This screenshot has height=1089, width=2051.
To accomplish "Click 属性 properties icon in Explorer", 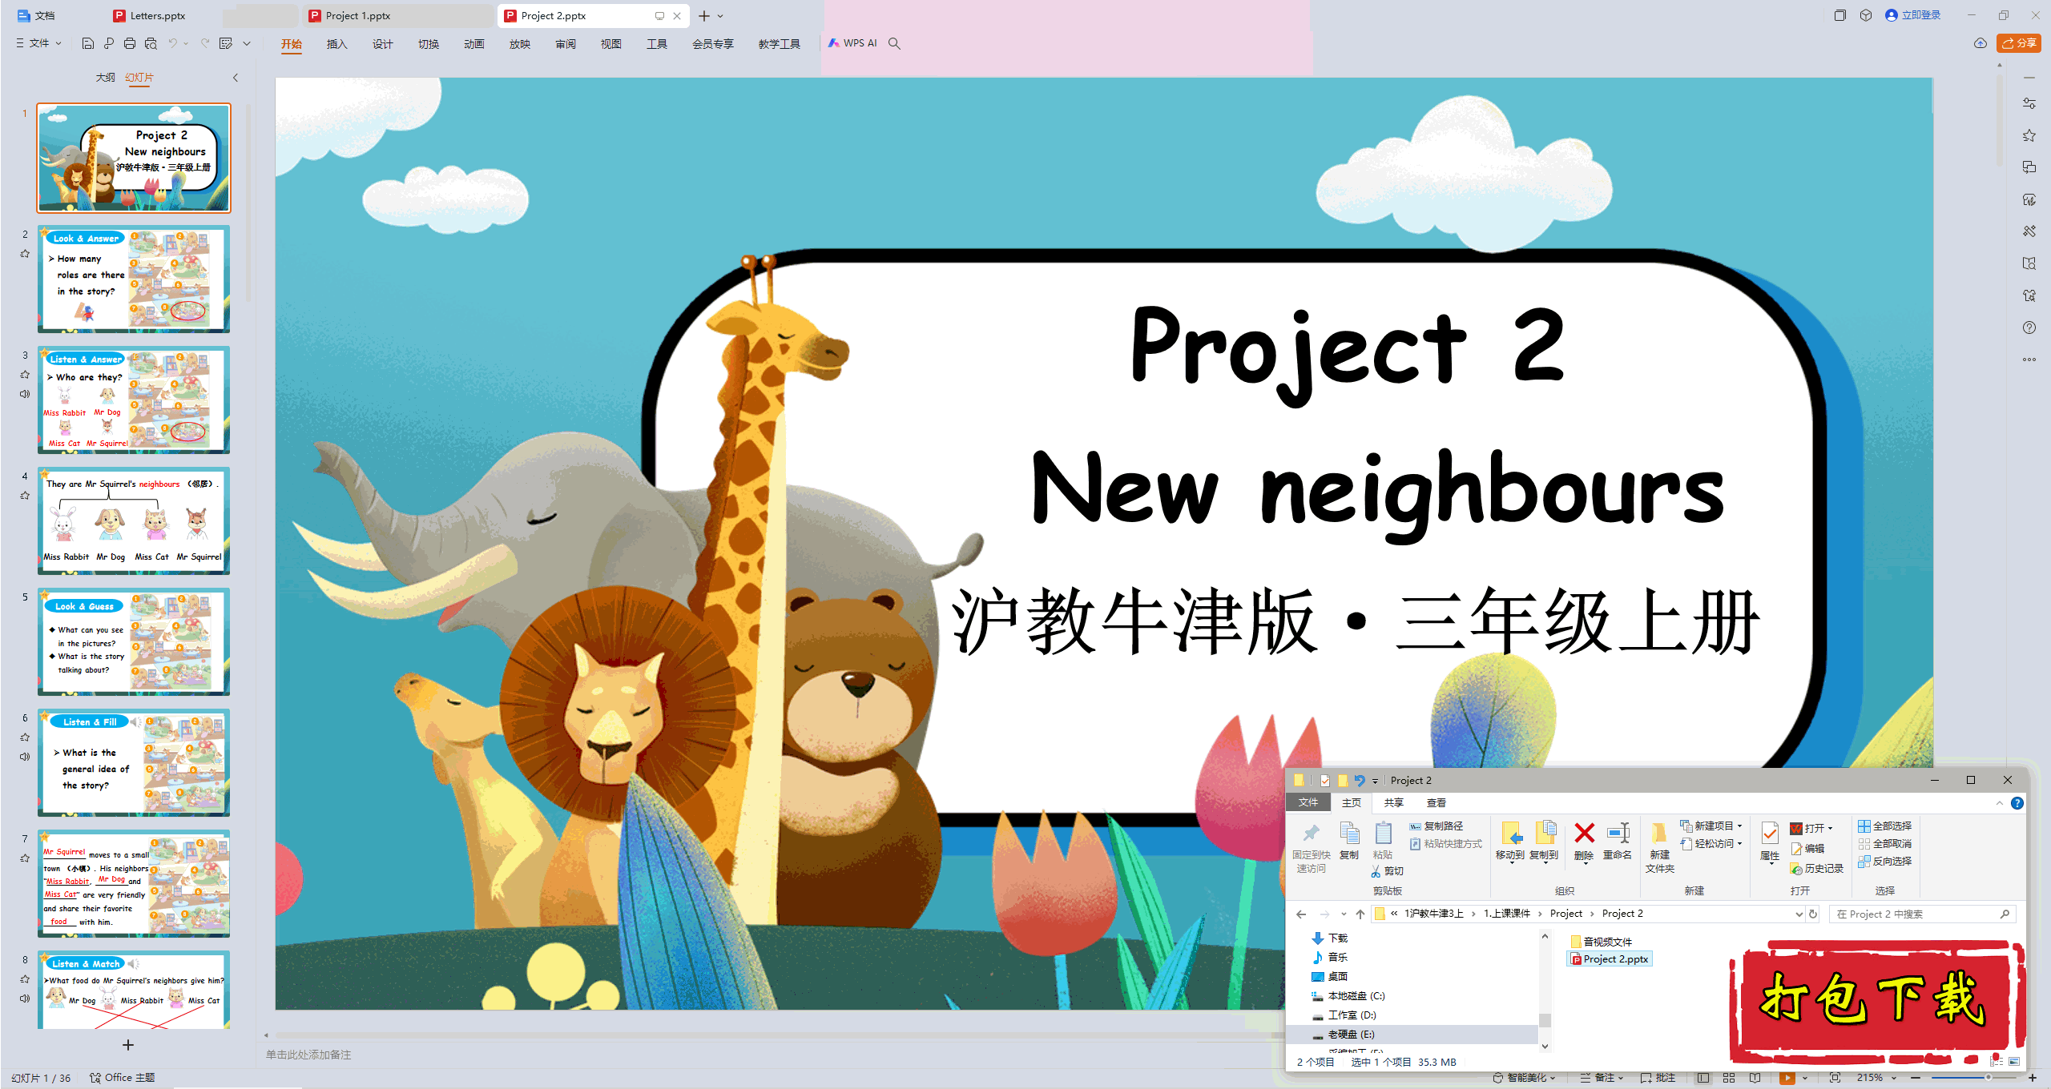I will pos(1770,842).
